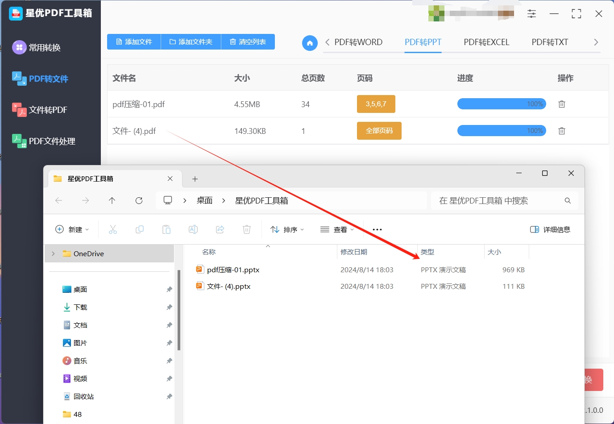Switch to the PDF转TXT tab

coord(550,42)
